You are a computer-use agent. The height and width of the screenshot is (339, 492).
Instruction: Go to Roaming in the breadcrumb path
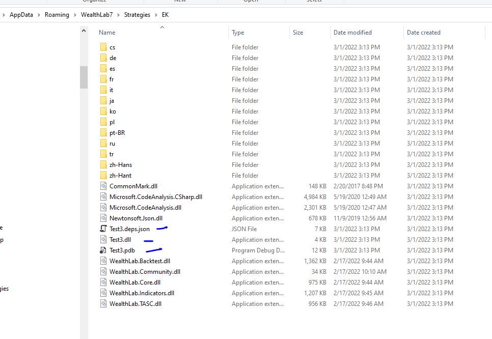tap(57, 15)
